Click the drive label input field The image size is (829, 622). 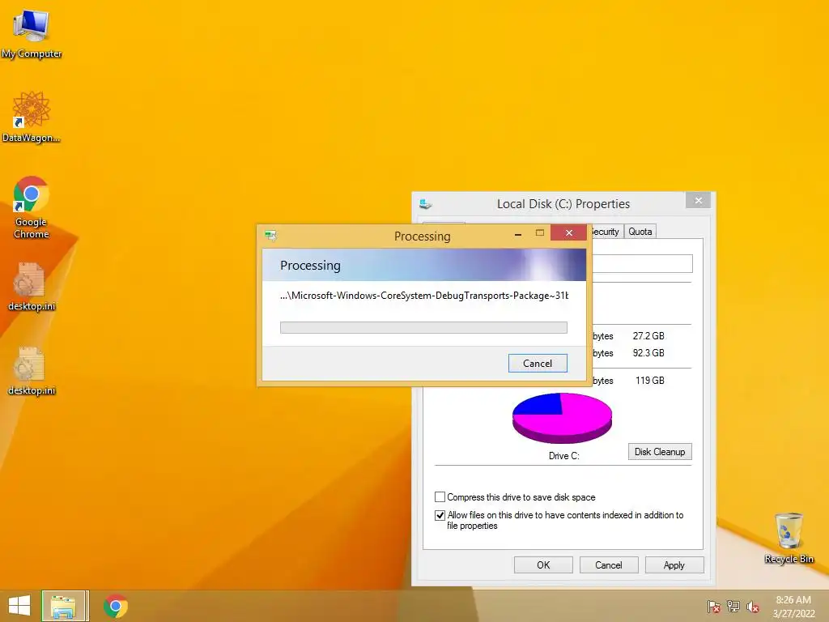click(642, 263)
